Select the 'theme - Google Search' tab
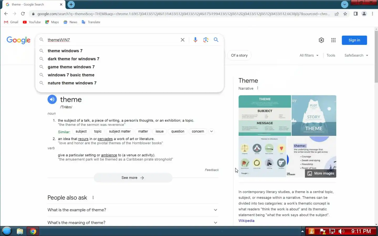The width and height of the screenshot is (378, 236). coord(34,4)
